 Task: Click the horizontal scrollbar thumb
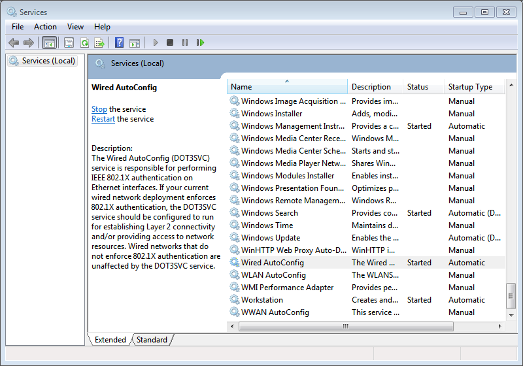(x=346, y=326)
